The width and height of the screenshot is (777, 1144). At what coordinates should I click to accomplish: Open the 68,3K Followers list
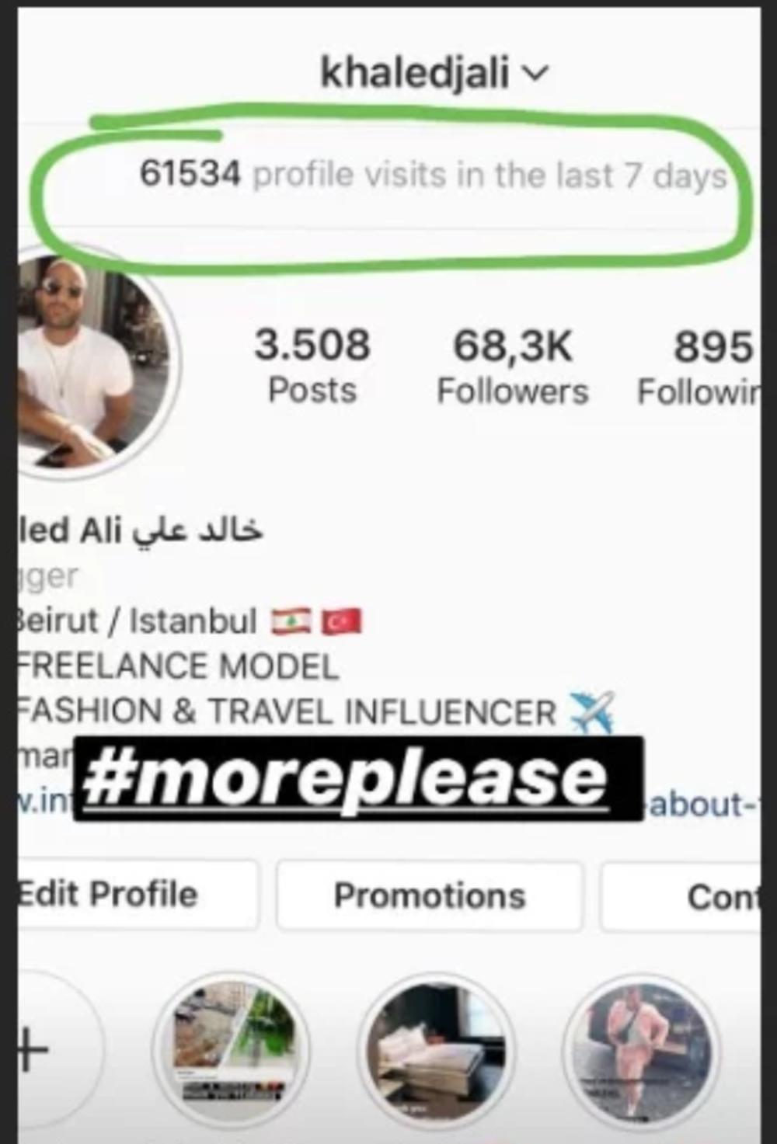[513, 366]
